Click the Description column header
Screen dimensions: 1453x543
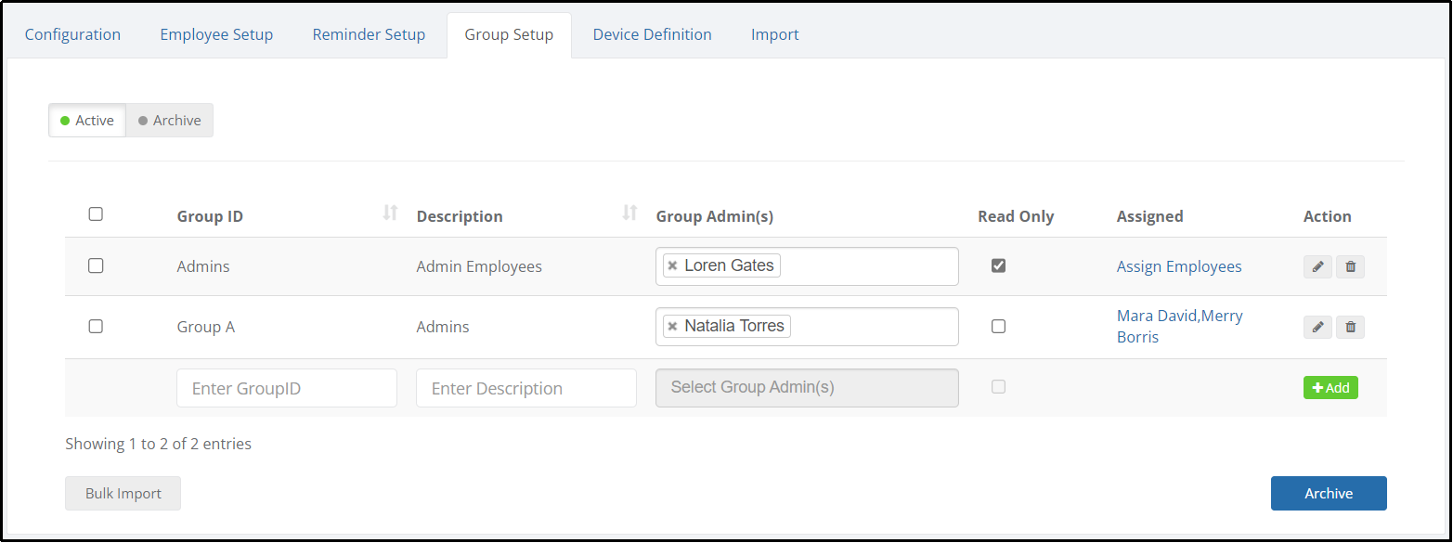(x=460, y=216)
